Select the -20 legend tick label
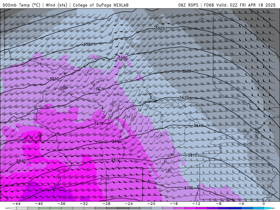The height and width of the screenshot is (210, 280). coord(151,204)
